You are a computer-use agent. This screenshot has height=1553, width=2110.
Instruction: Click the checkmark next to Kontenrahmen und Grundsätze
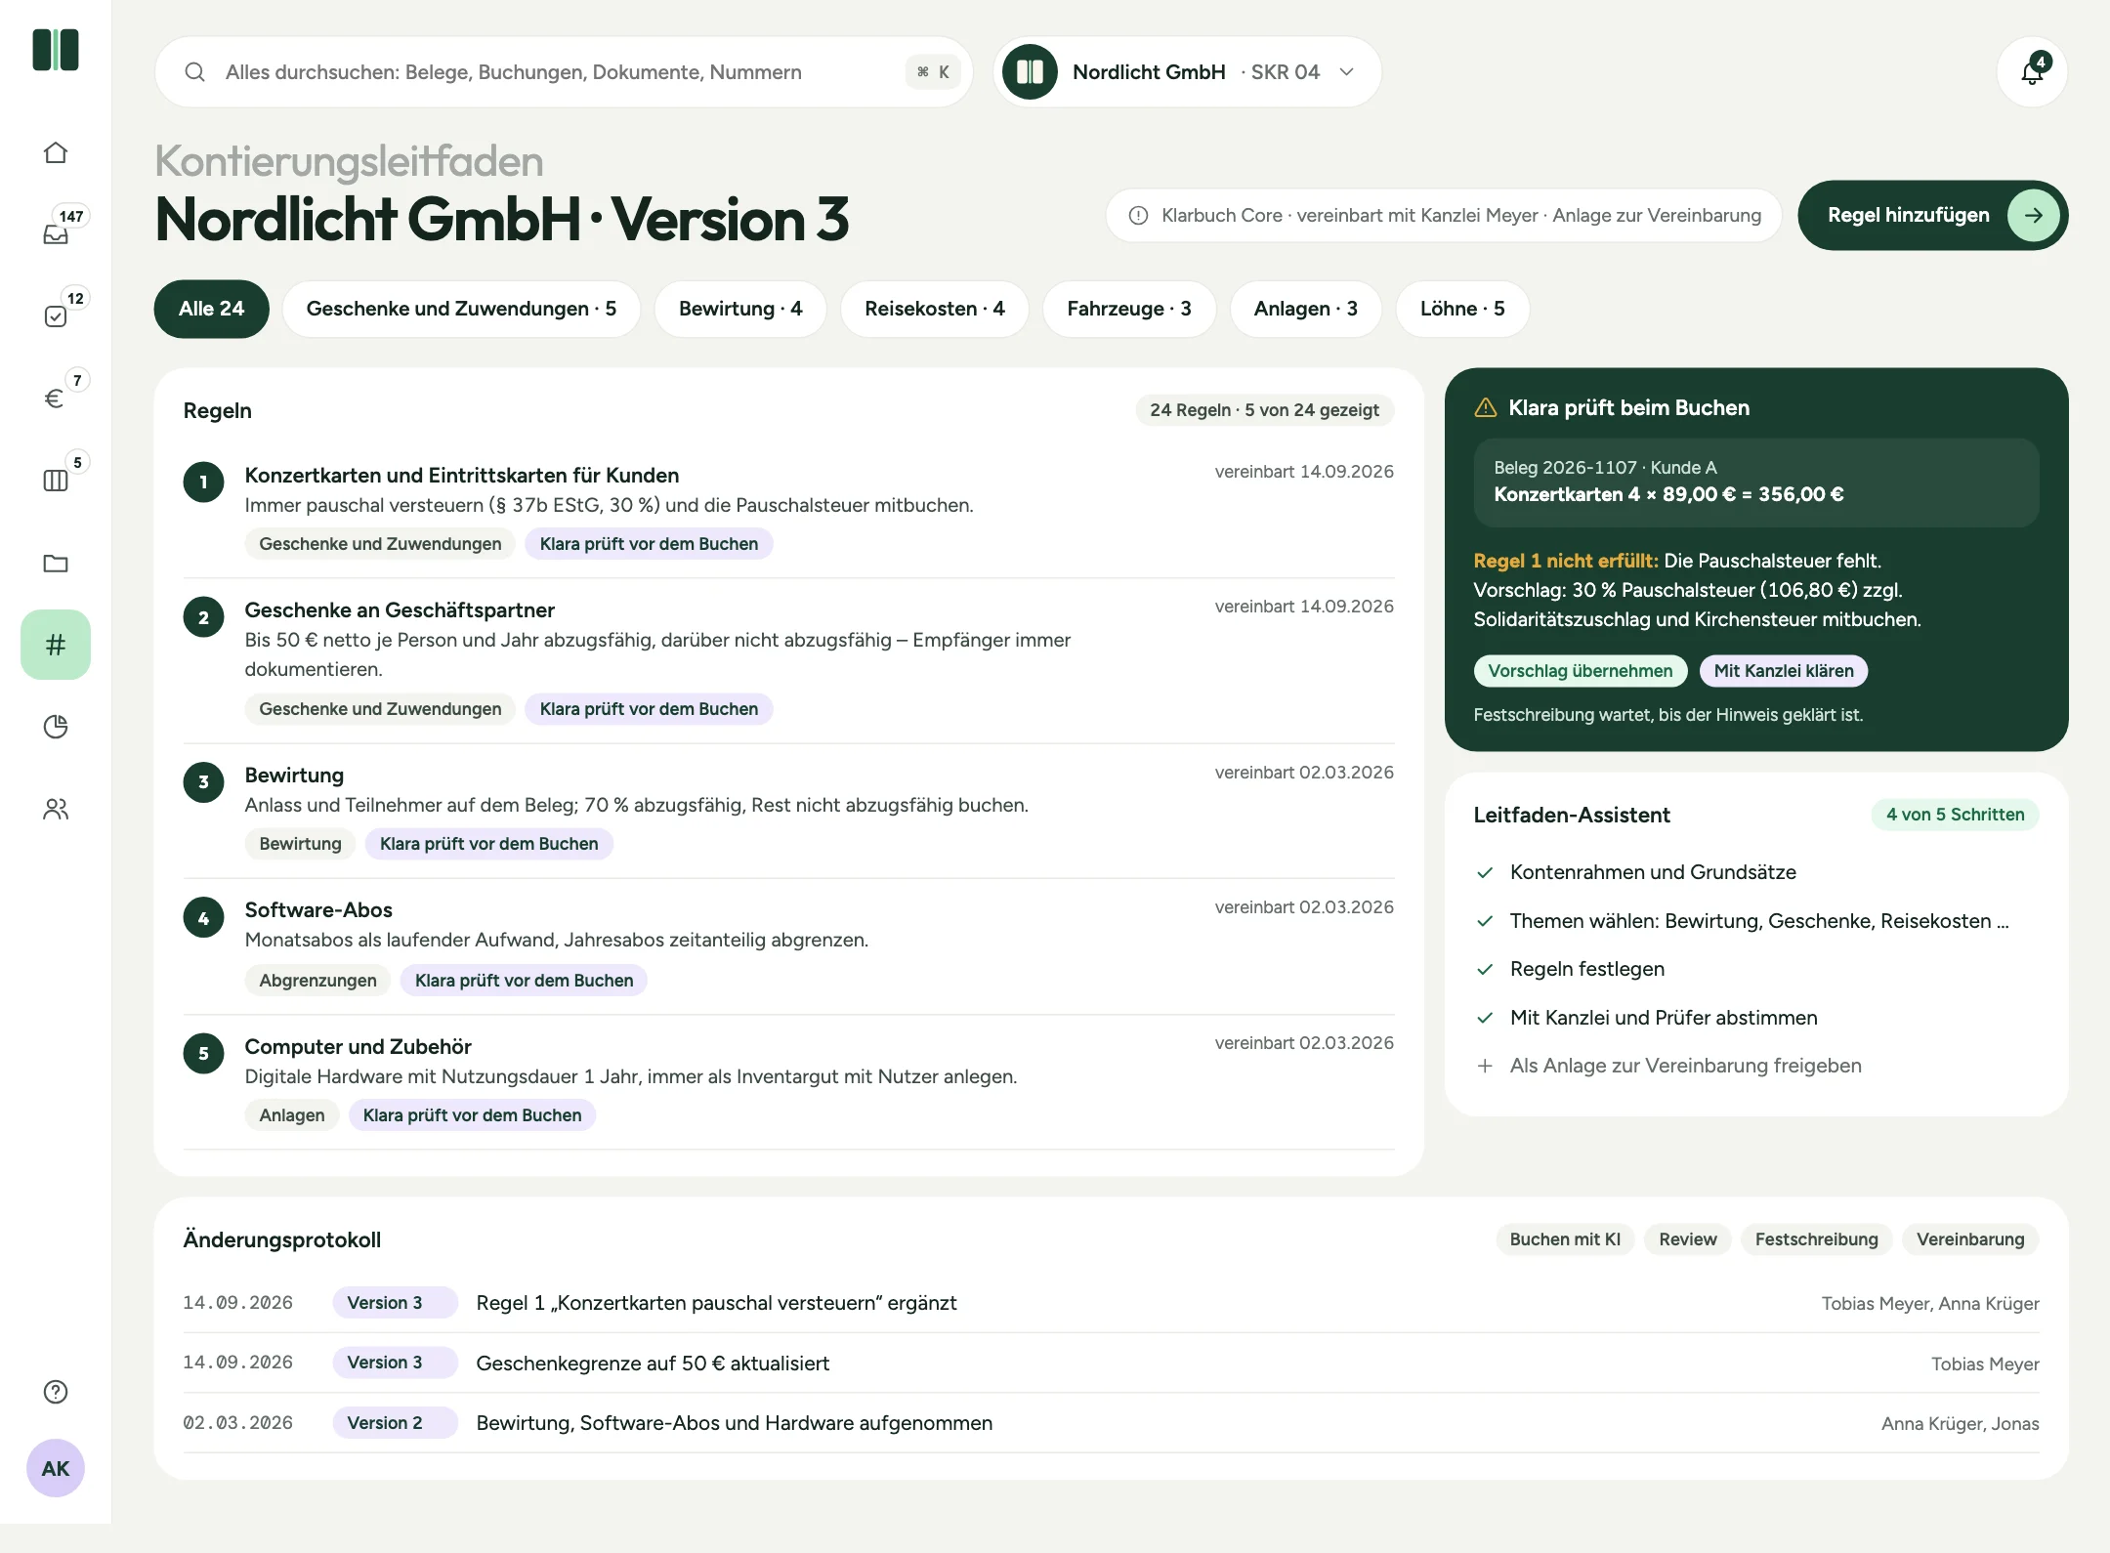point(1485,872)
